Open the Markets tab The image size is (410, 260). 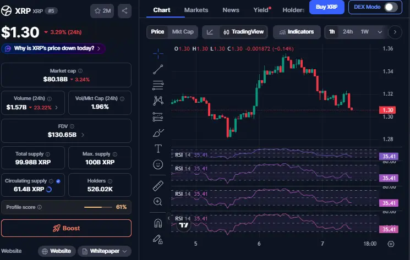tap(196, 10)
